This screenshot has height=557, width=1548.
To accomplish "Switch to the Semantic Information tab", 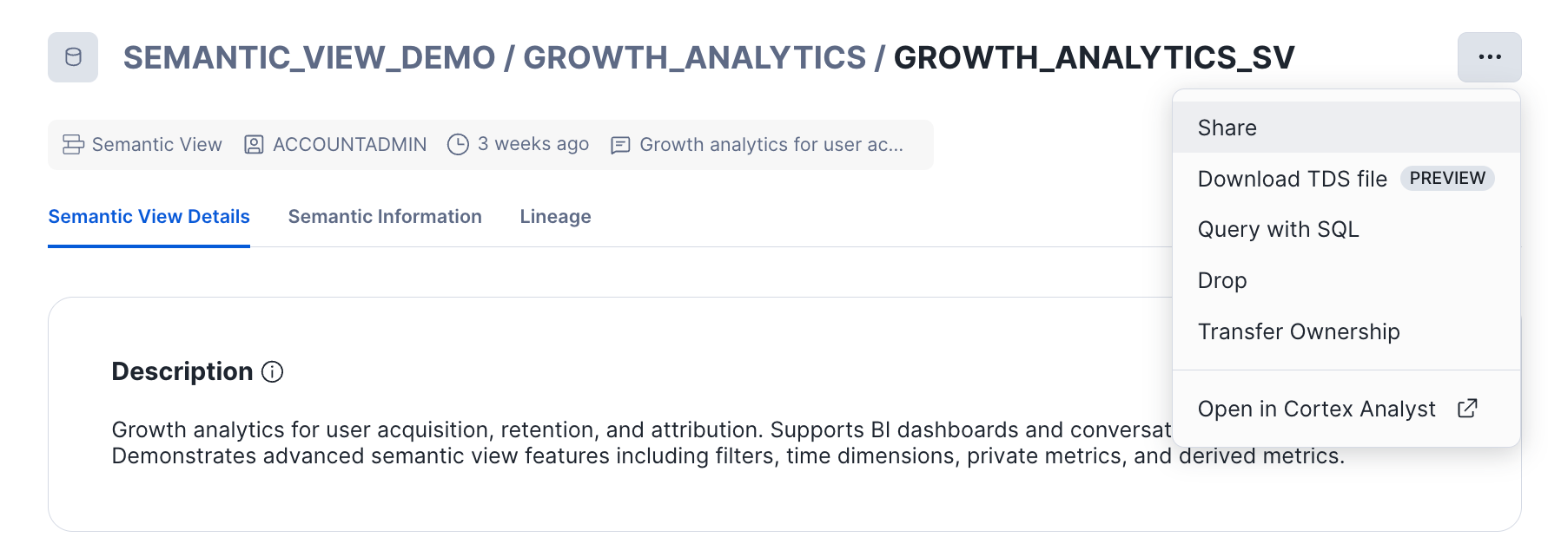I will tap(385, 217).
